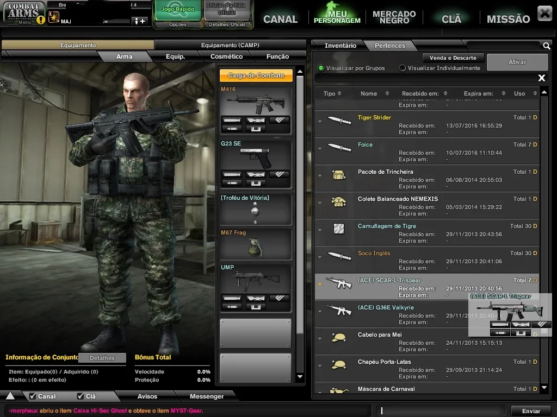
Task: Collapse the SCAR-L Trispear group row
Action: [x=320, y=284]
